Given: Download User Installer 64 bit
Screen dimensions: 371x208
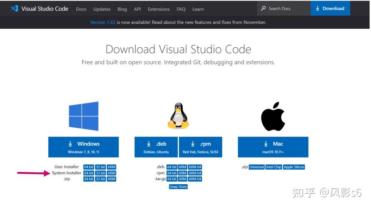Looking at the screenshot, I should coord(89,167).
